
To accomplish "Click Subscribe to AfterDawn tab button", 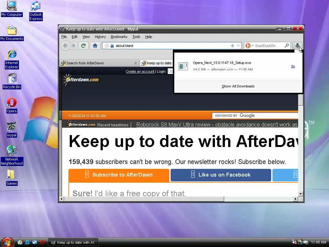I will click(x=119, y=175).
